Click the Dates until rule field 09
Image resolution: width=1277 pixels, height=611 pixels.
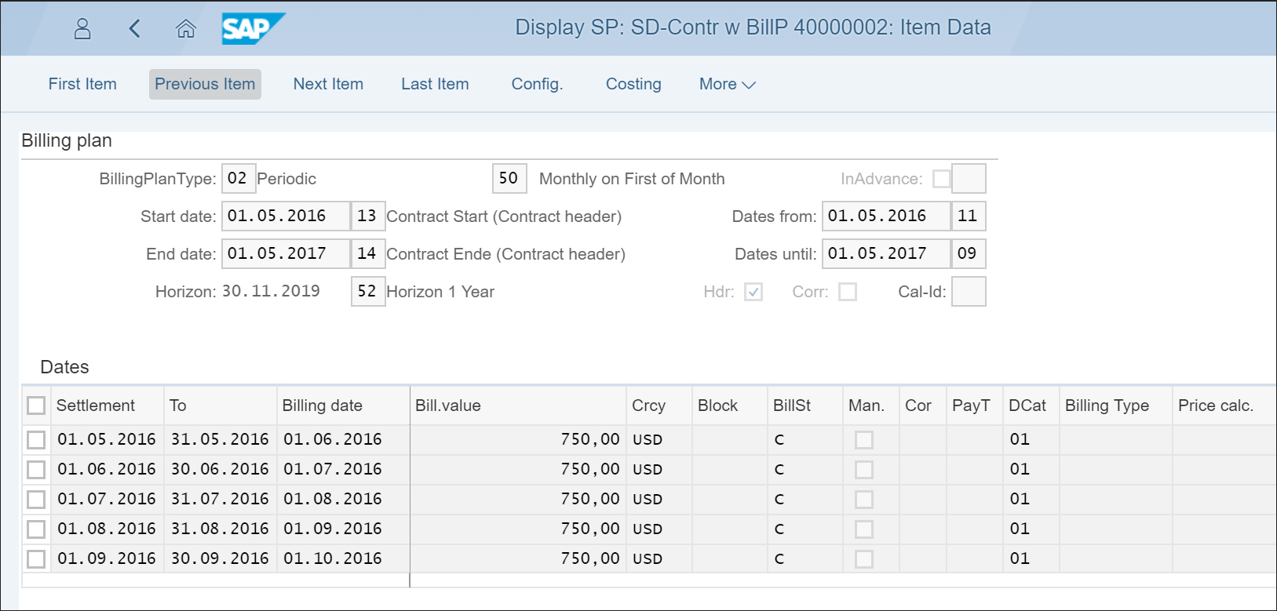pos(969,254)
